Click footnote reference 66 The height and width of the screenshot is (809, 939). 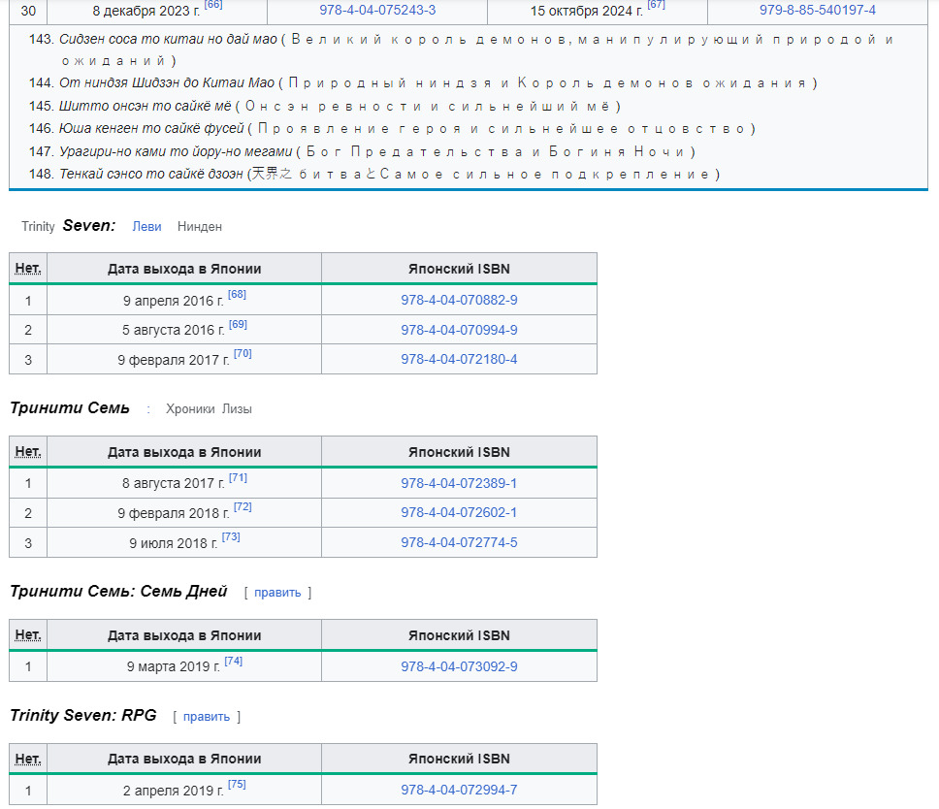click(212, 6)
